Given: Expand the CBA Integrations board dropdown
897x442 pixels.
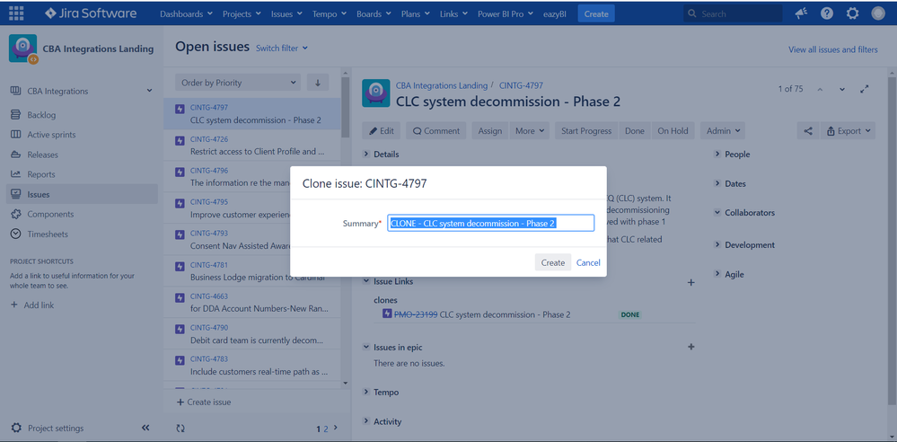Looking at the screenshot, I should [149, 91].
